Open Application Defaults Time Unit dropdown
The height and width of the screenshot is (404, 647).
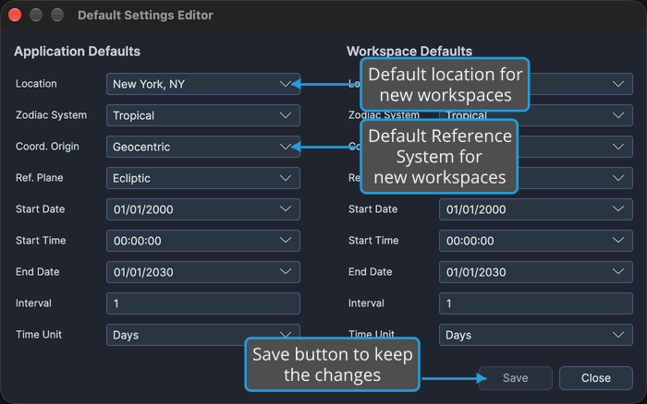pos(203,335)
